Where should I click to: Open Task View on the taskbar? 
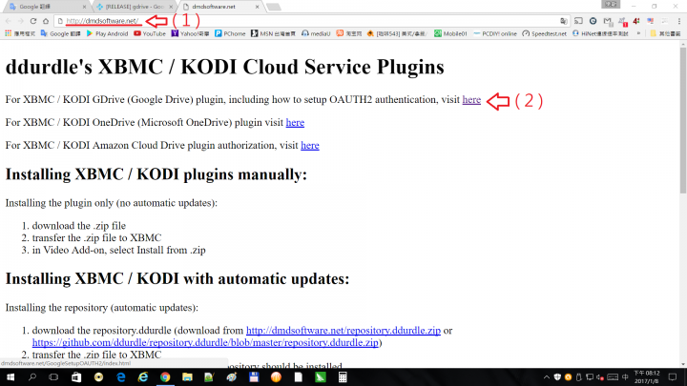point(53,377)
